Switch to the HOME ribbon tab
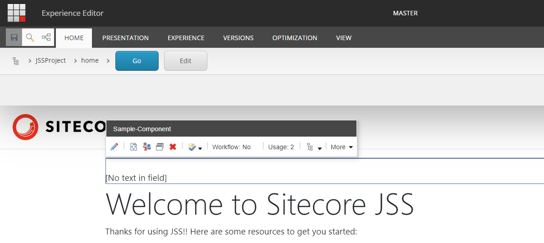 pyautogui.click(x=74, y=38)
